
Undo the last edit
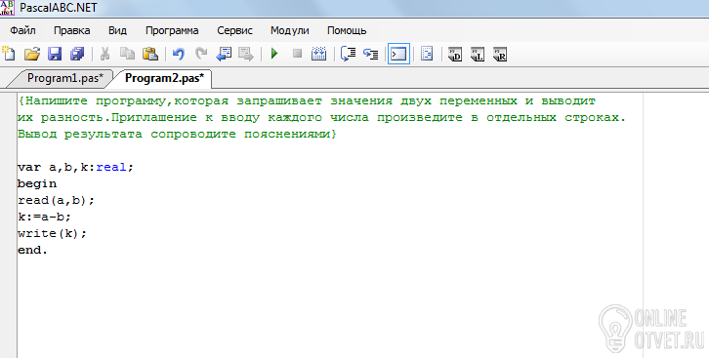pyautogui.click(x=179, y=55)
